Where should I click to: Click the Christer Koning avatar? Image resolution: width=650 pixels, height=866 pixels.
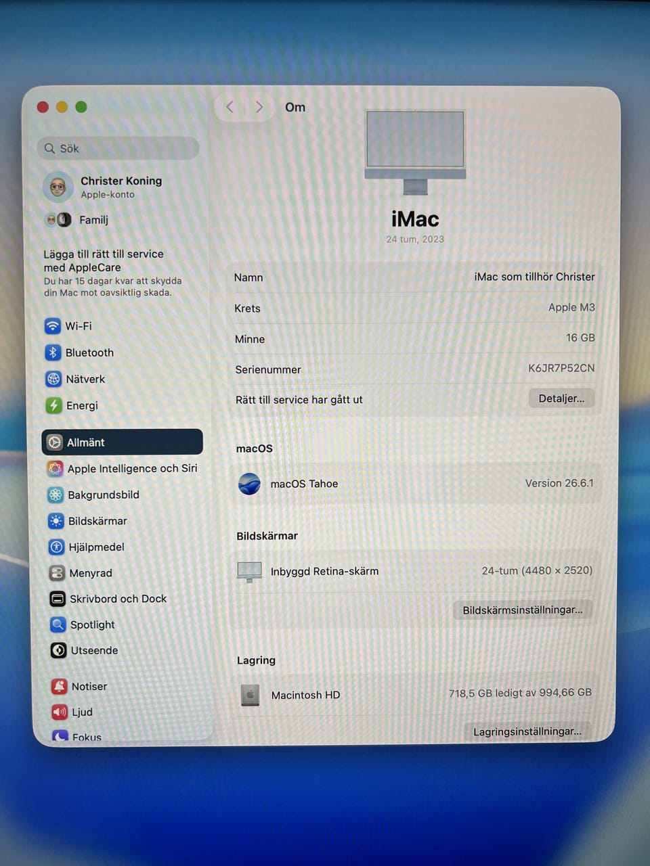tap(58, 187)
